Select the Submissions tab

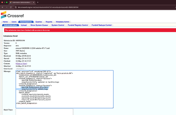(x=26, y=22)
